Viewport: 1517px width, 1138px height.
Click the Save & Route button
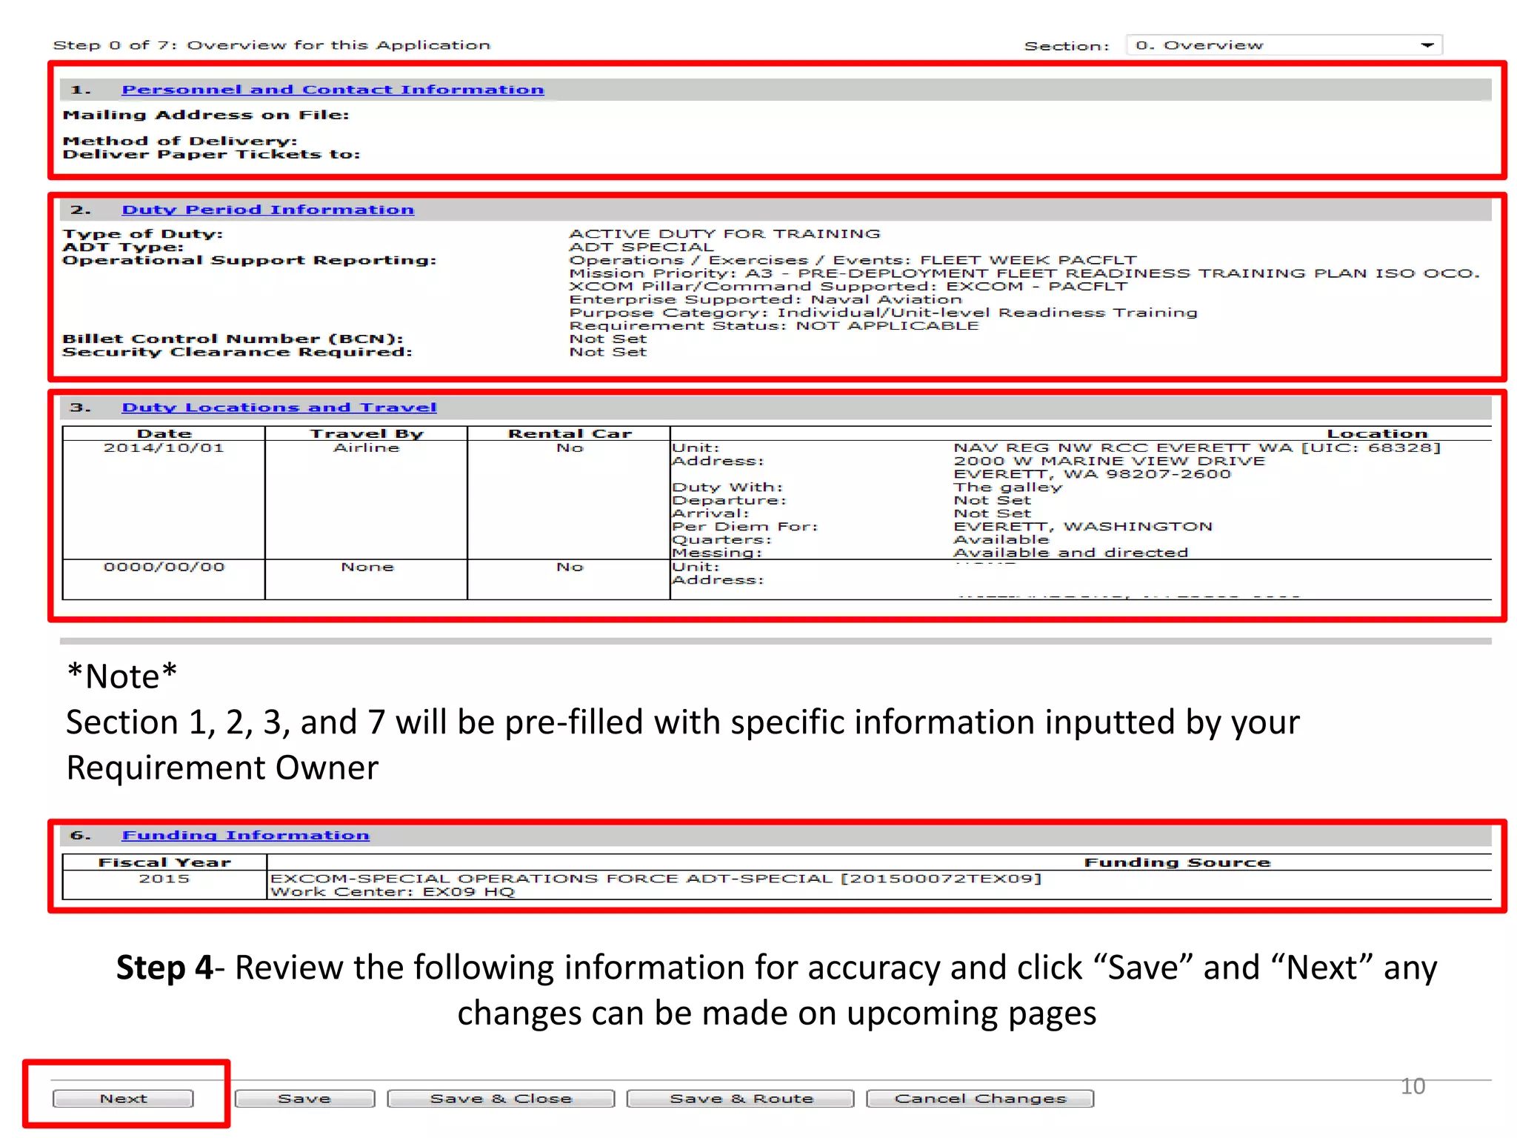741,1098
